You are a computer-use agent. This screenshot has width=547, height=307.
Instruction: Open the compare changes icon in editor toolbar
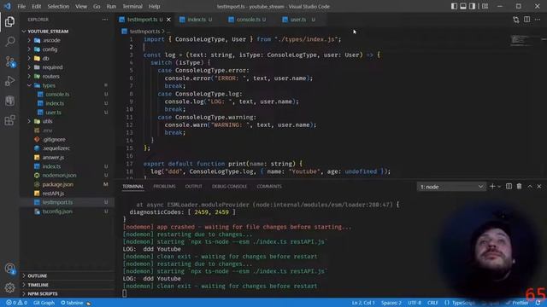(516, 20)
